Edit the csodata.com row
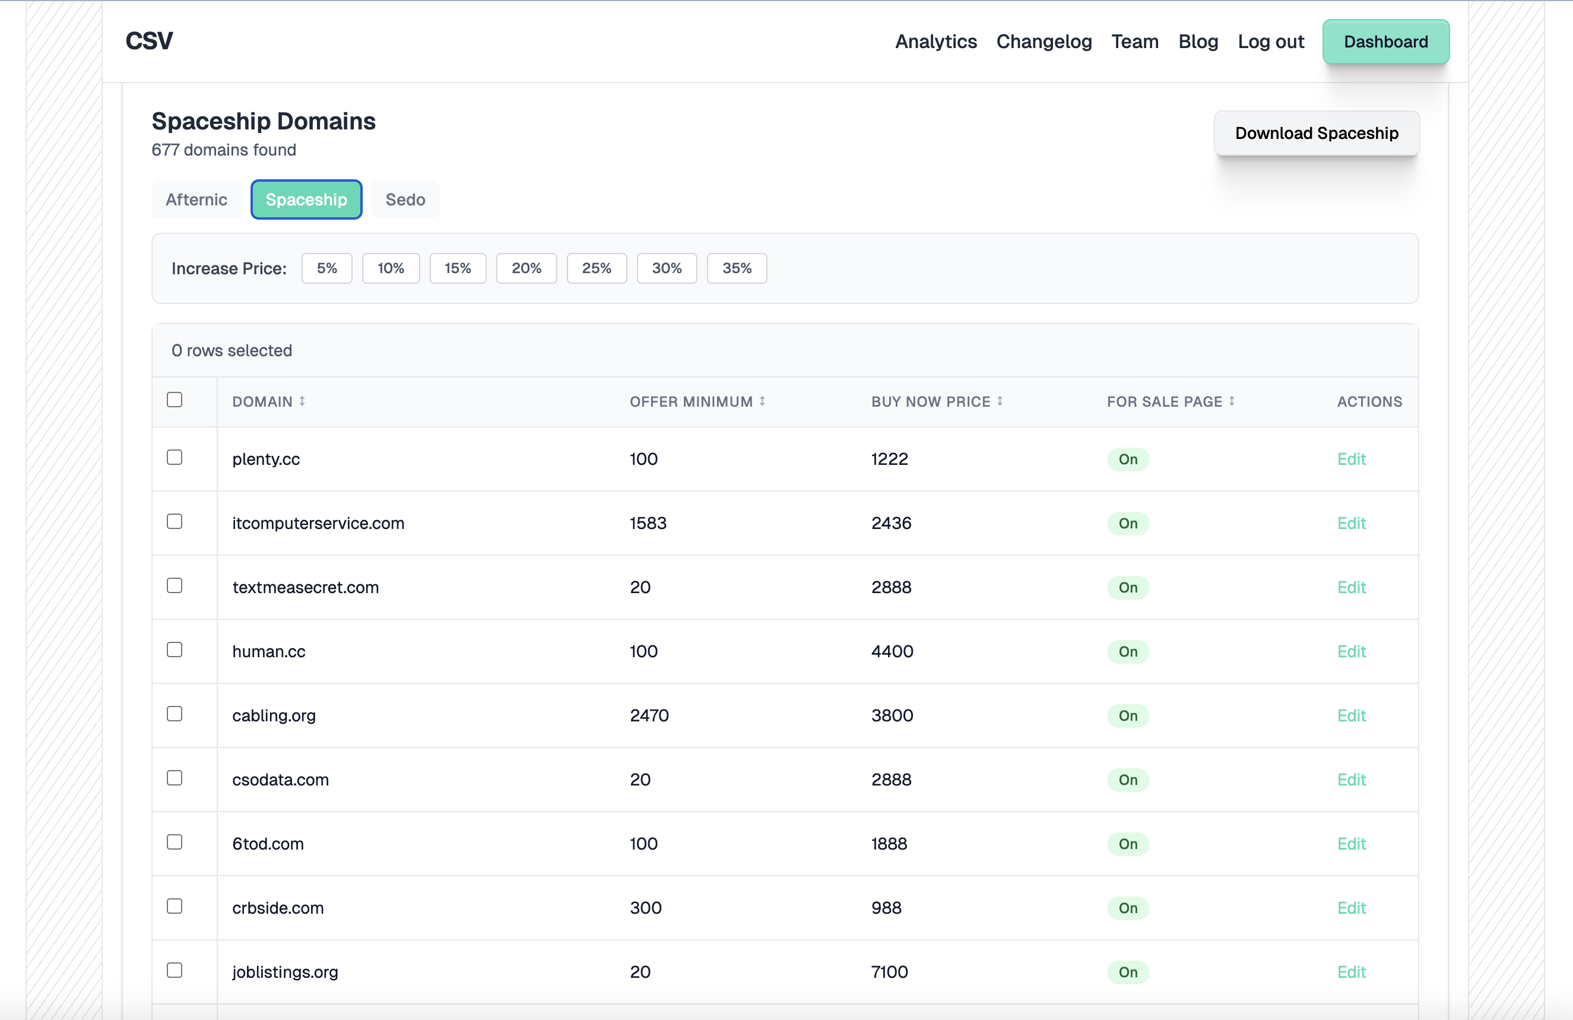 (x=1351, y=780)
